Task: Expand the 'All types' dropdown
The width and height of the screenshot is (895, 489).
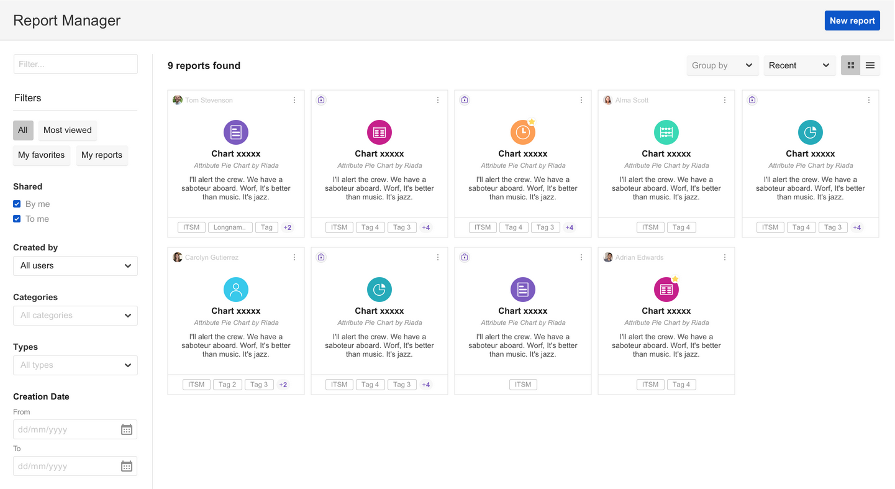Action: click(75, 365)
